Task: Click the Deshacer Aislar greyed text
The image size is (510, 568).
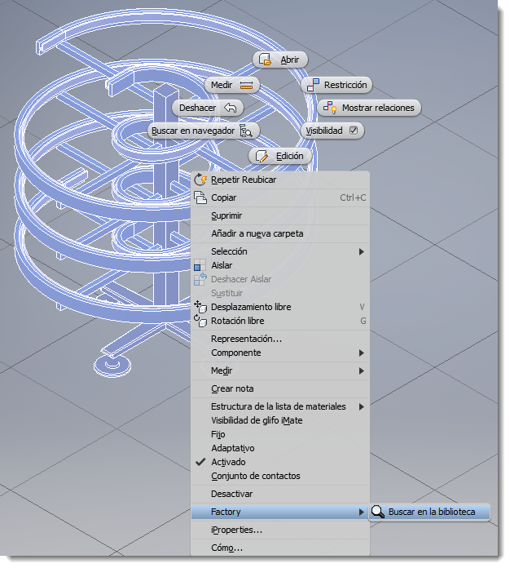Action: pos(241,279)
